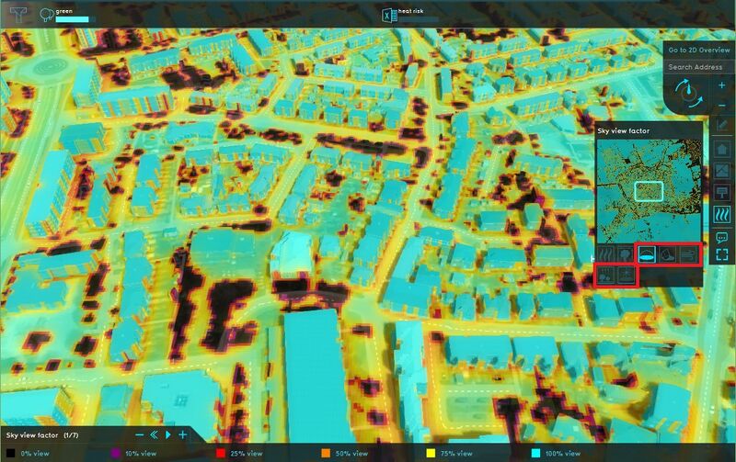Toggle the tree foliage overlay icon
This screenshot has height=462, width=736.
coord(626,254)
